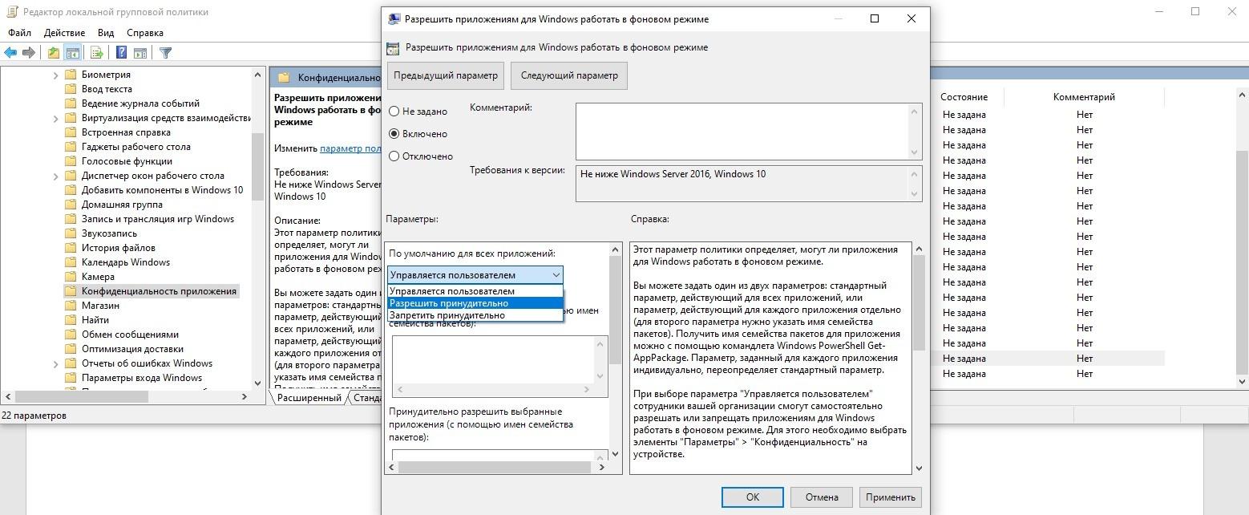Click the folder icon for Ввод текста

(70, 89)
